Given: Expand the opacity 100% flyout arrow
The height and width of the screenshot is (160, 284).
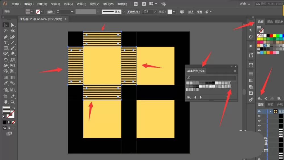Looking at the screenshot, I should [x=155, y=12].
